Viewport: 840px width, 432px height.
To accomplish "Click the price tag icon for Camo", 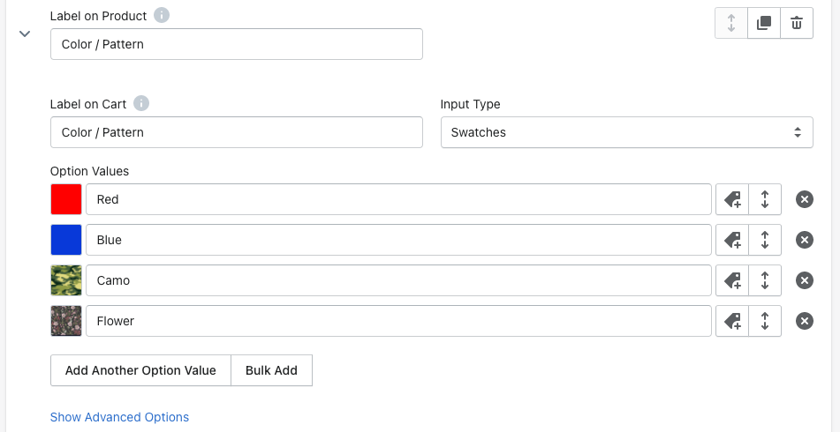I will coord(732,280).
